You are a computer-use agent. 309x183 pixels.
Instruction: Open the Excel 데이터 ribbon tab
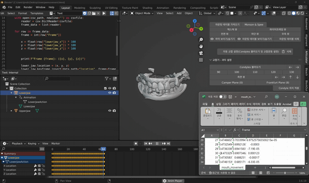[x=256, y=104]
